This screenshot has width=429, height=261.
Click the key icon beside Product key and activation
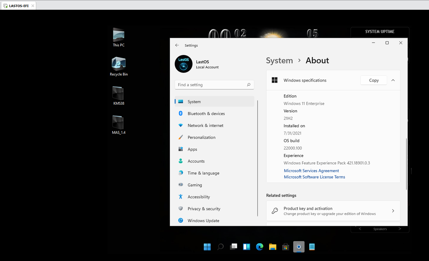(x=275, y=211)
